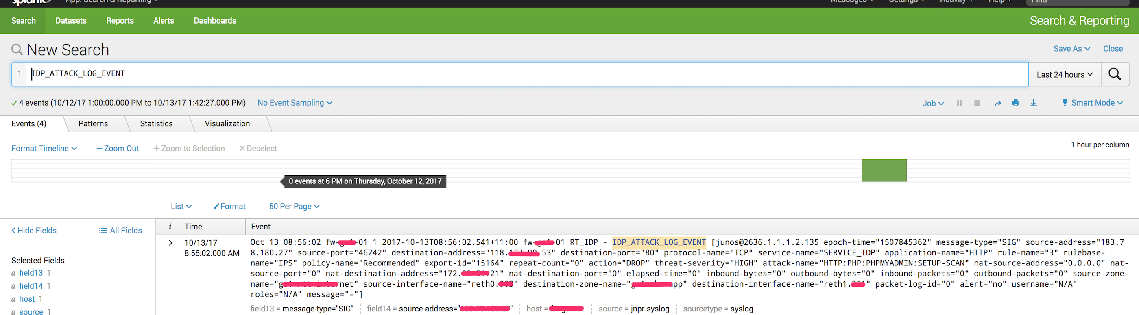This screenshot has width=1139, height=315.
Task: Click Zoom to Selection
Action: 189,148
